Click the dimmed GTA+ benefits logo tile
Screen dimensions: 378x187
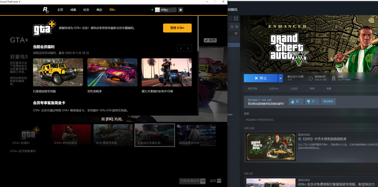(30, 134)
